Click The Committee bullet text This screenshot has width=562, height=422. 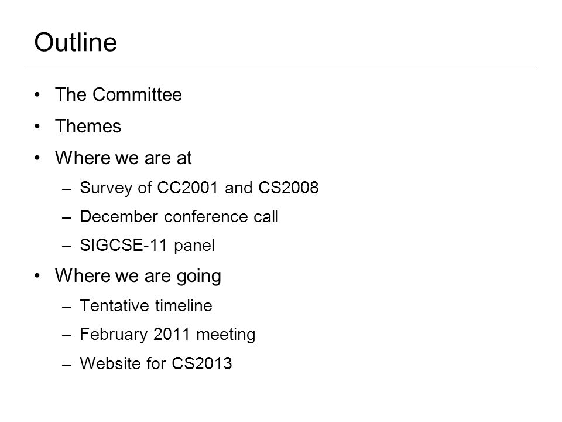(118, 95)
